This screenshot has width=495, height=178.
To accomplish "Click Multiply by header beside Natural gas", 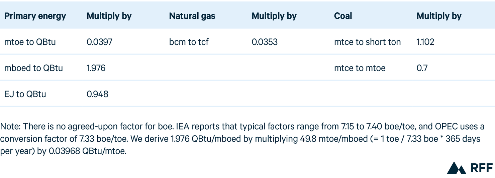I will (x=274, y=16).
